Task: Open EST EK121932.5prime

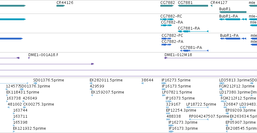Action: (x=14, y=131)
